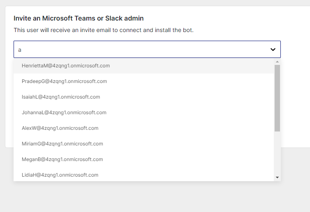Click the scrollbar down arrow in dropdown list
Screen dimensions: 310x212
277,177
